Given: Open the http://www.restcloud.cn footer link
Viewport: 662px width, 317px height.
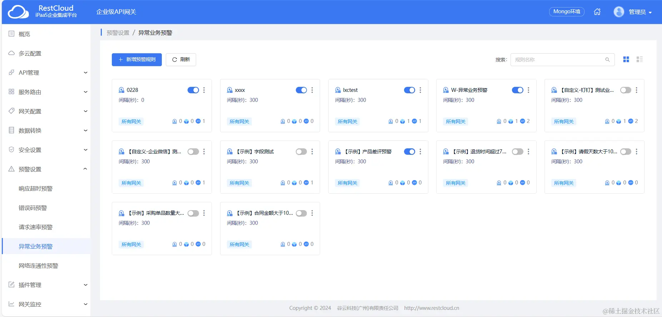Looking at the screenshot, I should pyautogui.click(x=432, y=308).
